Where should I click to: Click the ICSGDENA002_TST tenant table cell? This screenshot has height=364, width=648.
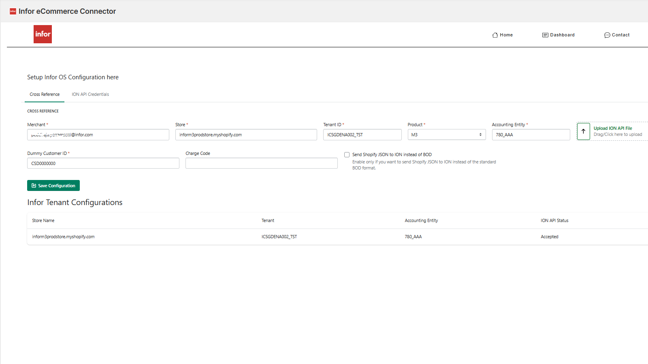coord(279,237)
